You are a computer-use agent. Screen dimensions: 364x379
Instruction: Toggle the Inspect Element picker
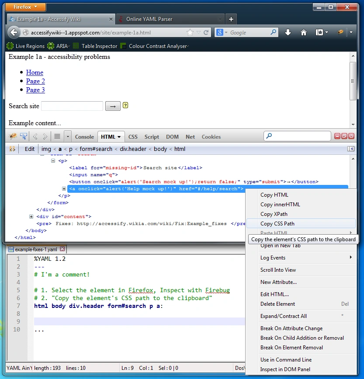pyautogui.click(x=23, y=136)
